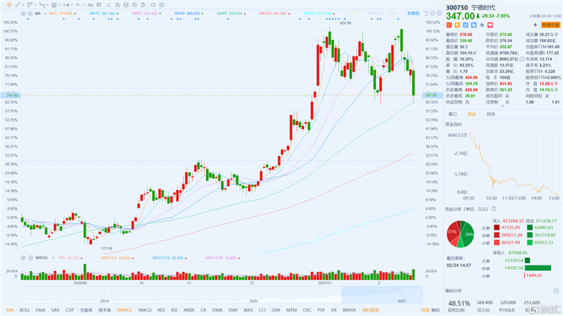
Task: Toggle hide drawings eye-slash icon
Action: (134, 5)
